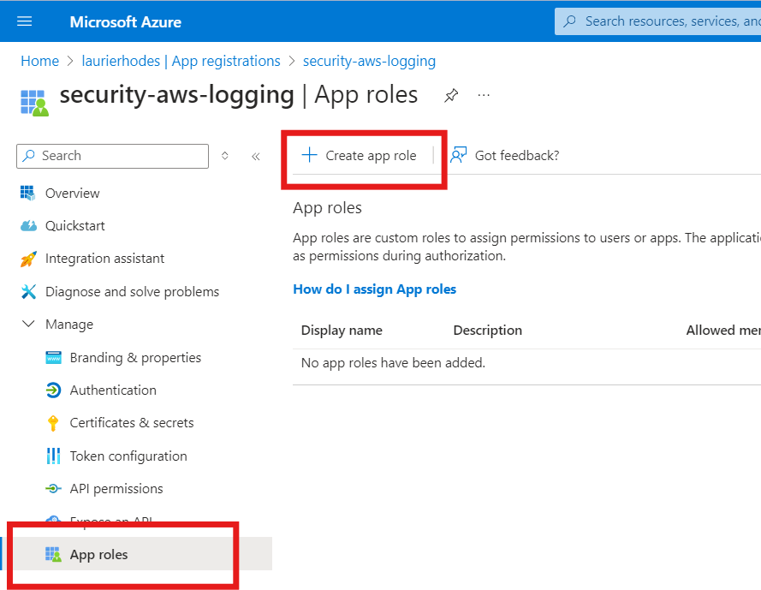Select App roles in the sidebar
Viewport: 761px width, 590px height.
137,554
